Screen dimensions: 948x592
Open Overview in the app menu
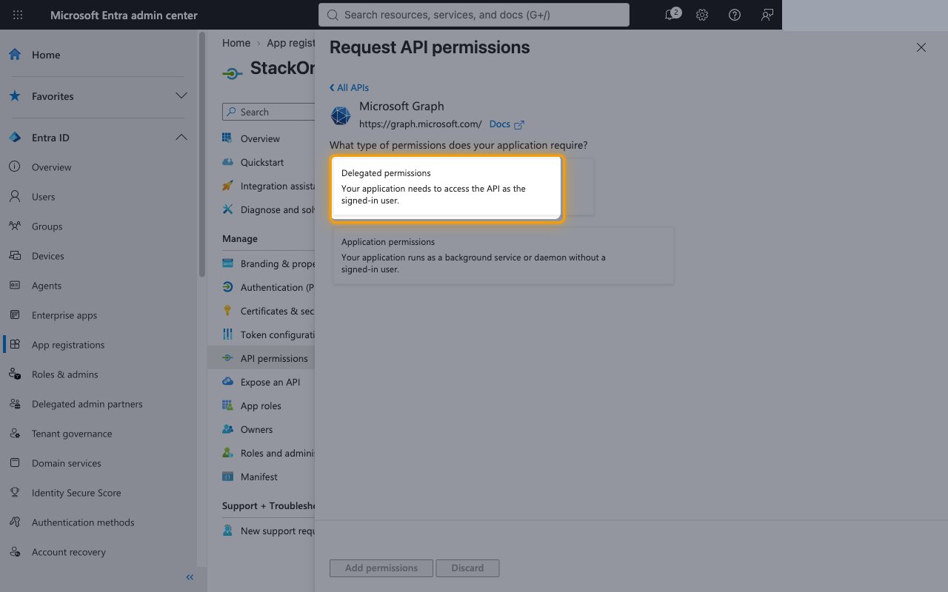tap(260, 138)
